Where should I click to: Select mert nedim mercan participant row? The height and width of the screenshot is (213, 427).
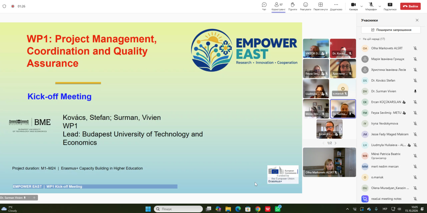point(389,166)
